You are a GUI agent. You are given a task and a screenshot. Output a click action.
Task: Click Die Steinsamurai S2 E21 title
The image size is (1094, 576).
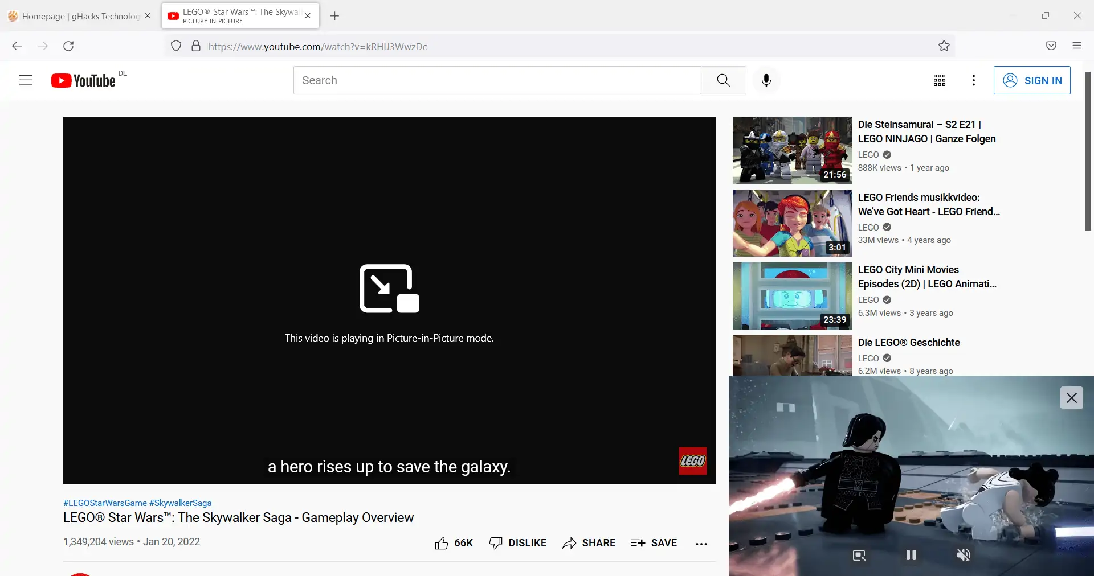pos(927,131)
